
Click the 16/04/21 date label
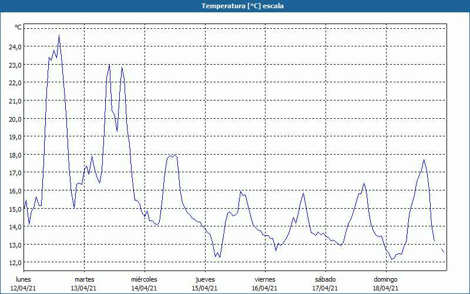tap(265, 288)
